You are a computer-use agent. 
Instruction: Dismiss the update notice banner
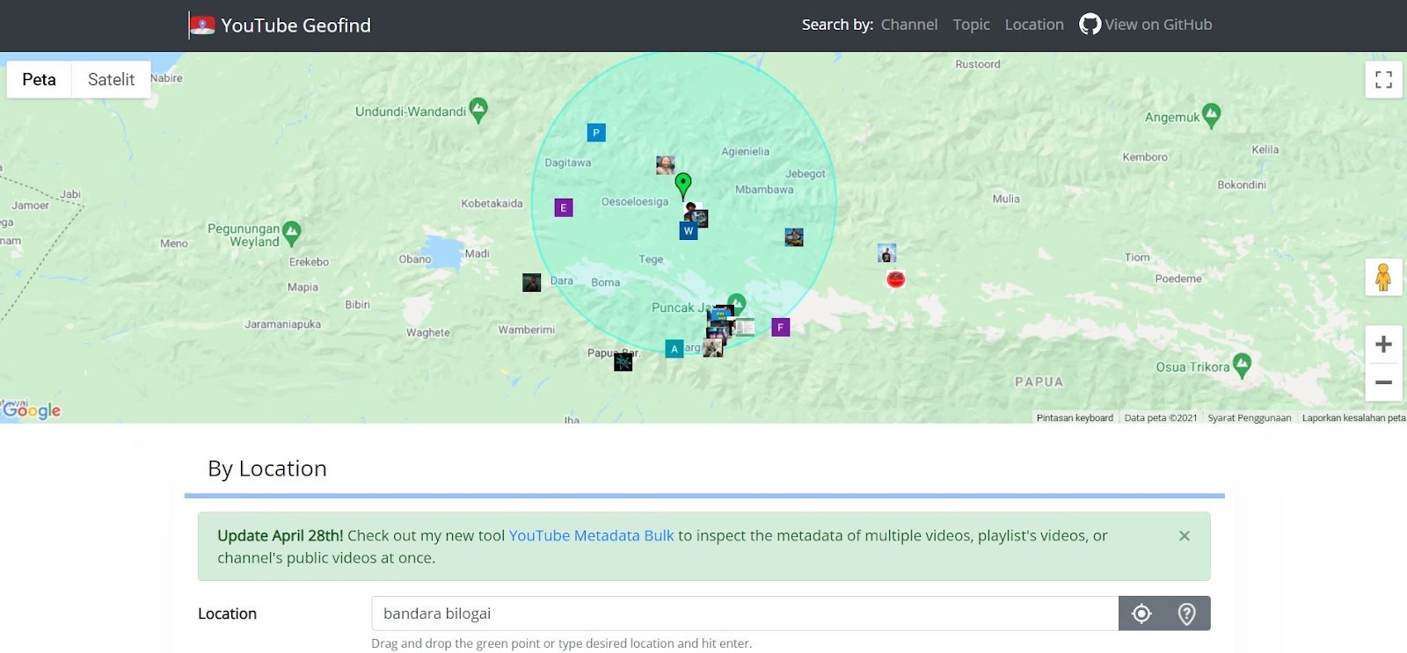click(x=1185, y=536)
